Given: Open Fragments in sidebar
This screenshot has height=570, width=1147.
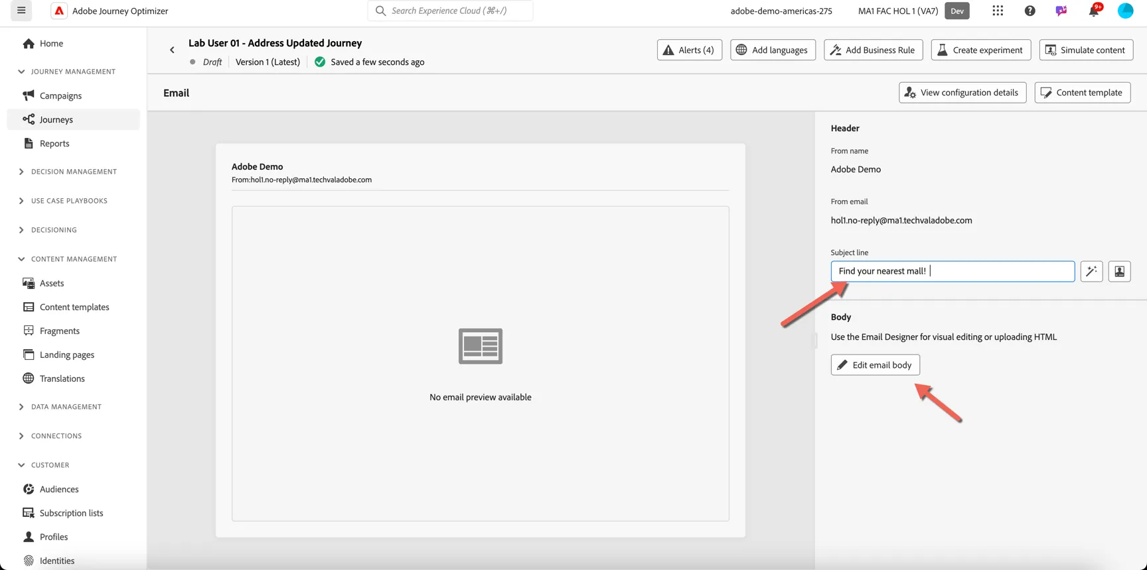Looking at the screenshot, I should pos(73,331).
